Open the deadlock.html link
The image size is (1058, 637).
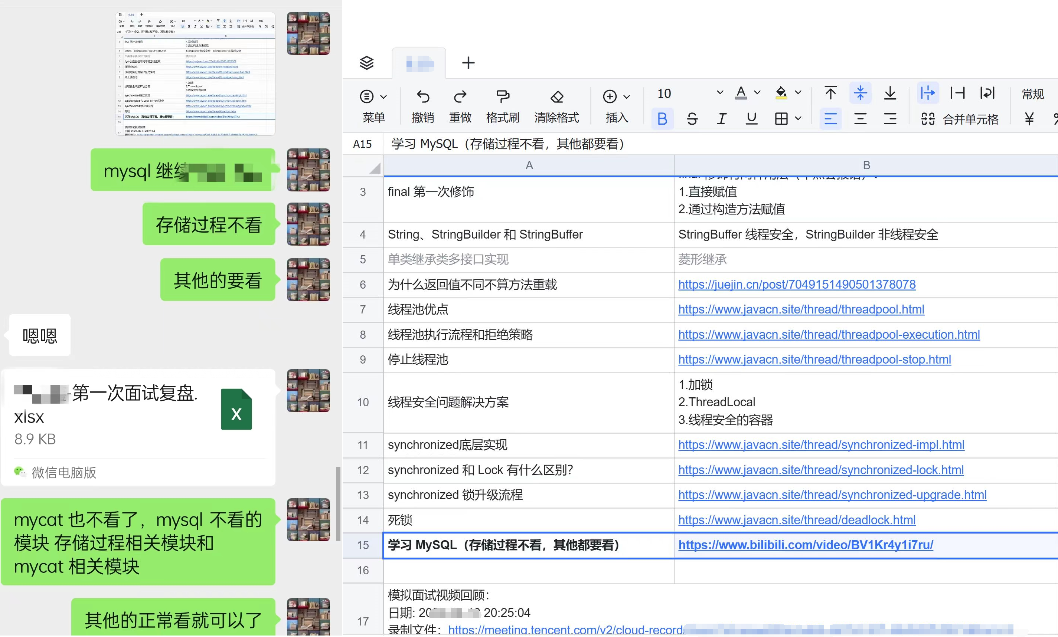pos(797,520)
